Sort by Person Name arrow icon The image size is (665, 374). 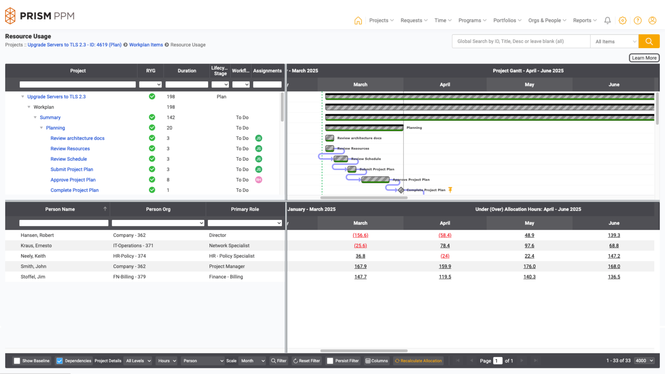(x=105, y=209)
